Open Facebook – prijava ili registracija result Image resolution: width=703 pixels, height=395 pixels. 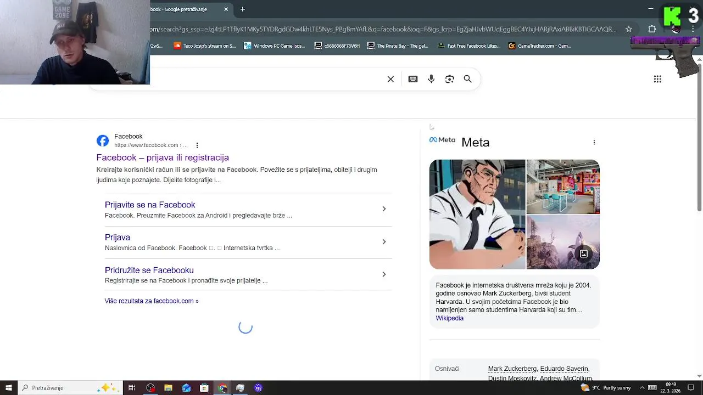coord(163,157)
